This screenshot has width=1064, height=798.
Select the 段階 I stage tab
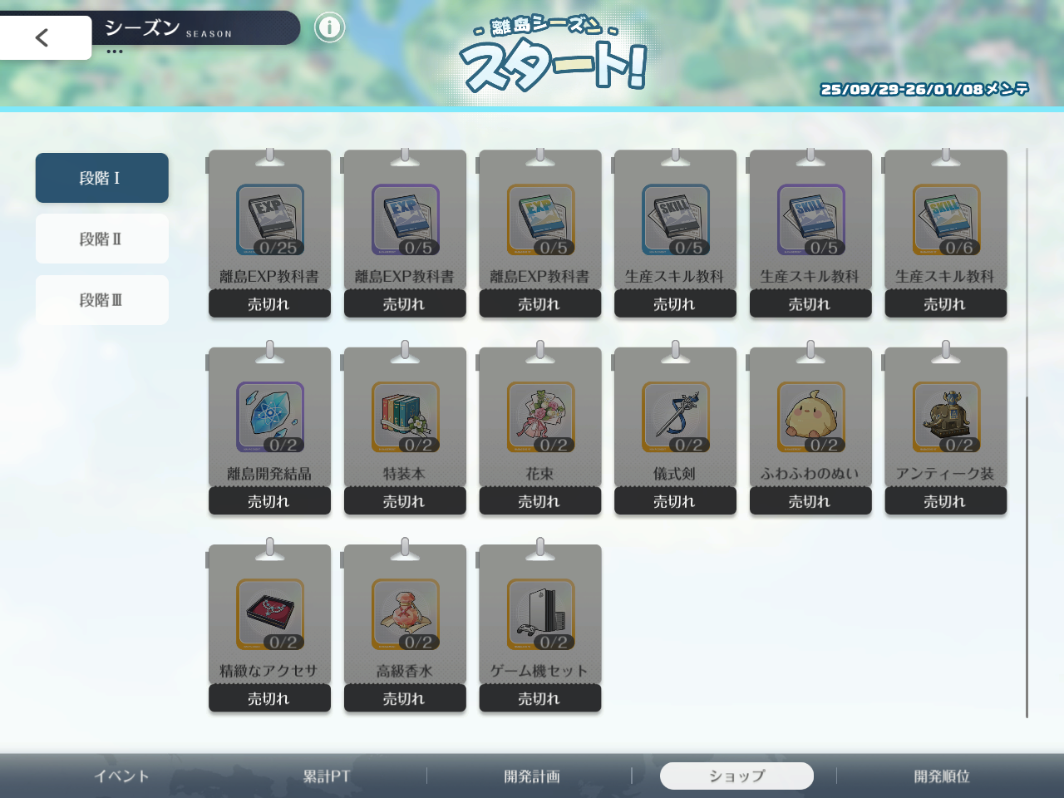pyautogui.click(x=101, y=178)
